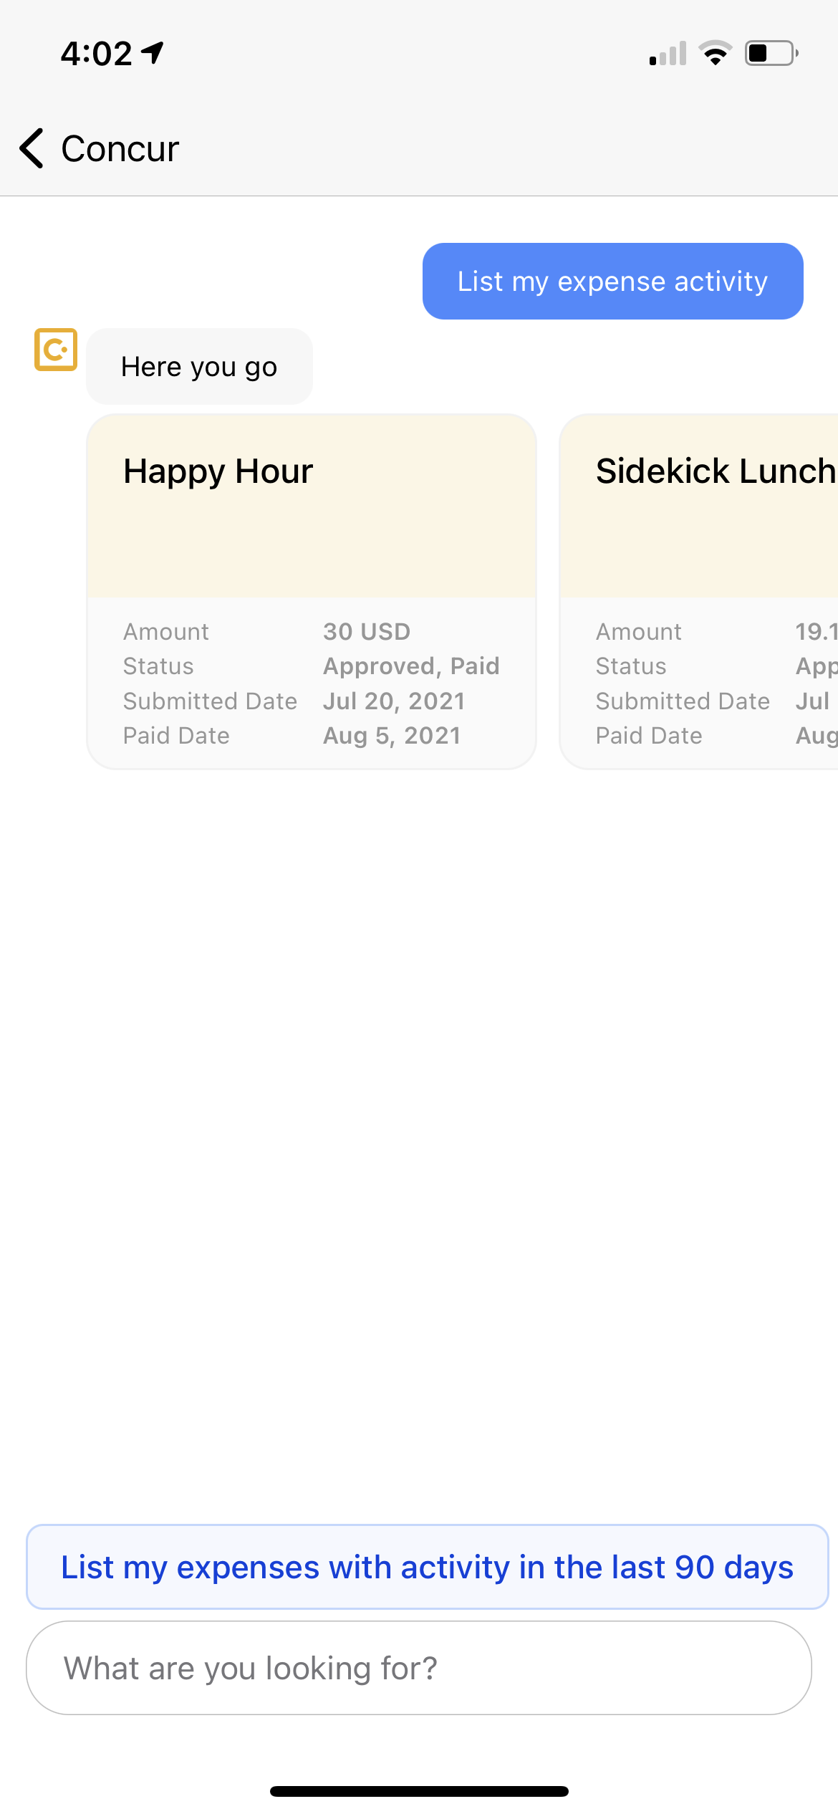
Task: Tap the 'Here you go' reply bubble
Action: [199, 367]
